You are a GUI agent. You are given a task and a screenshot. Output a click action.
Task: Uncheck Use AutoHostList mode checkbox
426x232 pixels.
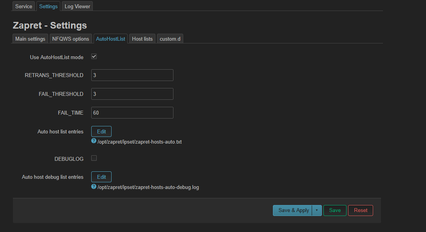click(x=94, y=56)
